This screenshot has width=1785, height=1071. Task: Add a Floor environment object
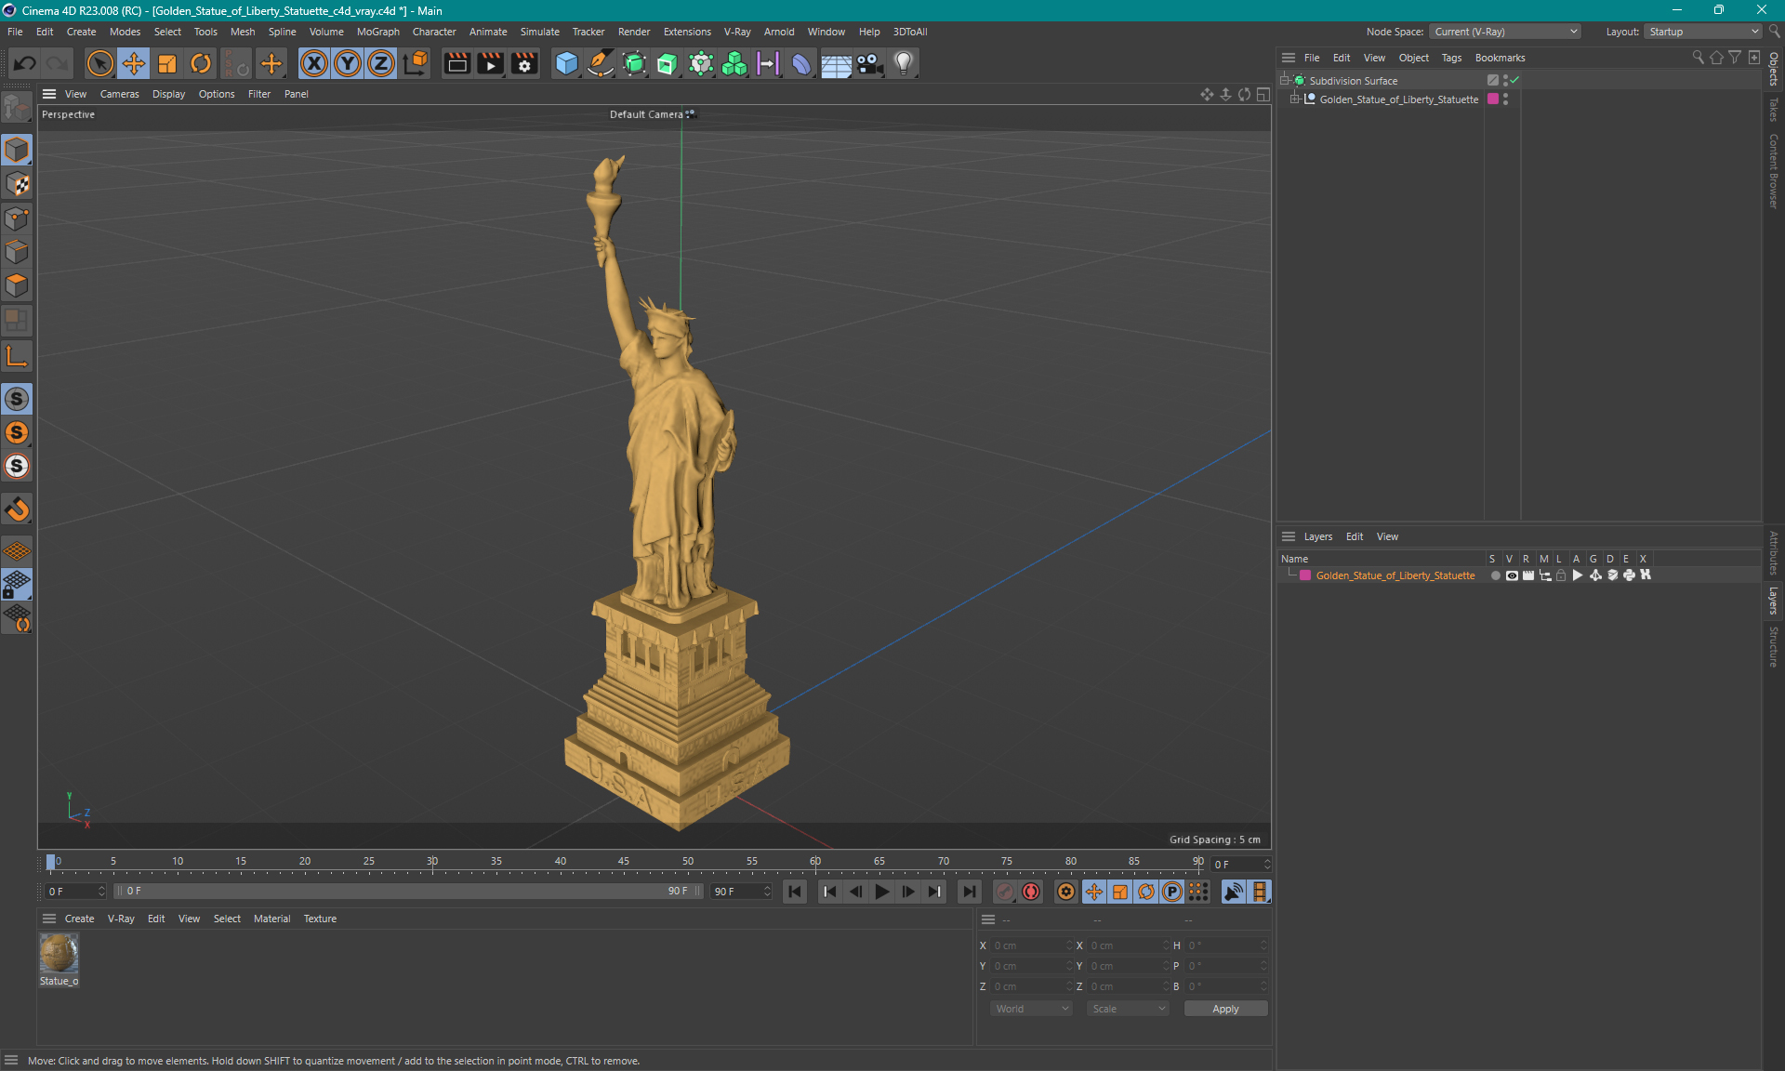tap(836, 63)
